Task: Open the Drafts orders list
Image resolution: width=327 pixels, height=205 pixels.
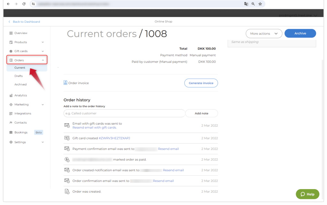Action: [19, 76]
